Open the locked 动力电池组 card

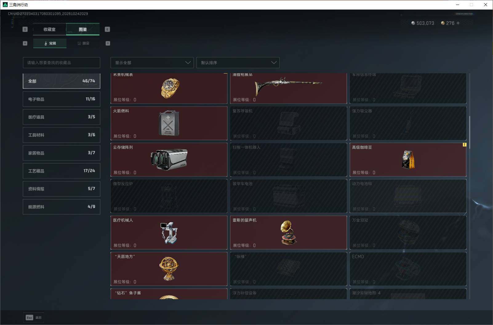[x=408, y=196]
